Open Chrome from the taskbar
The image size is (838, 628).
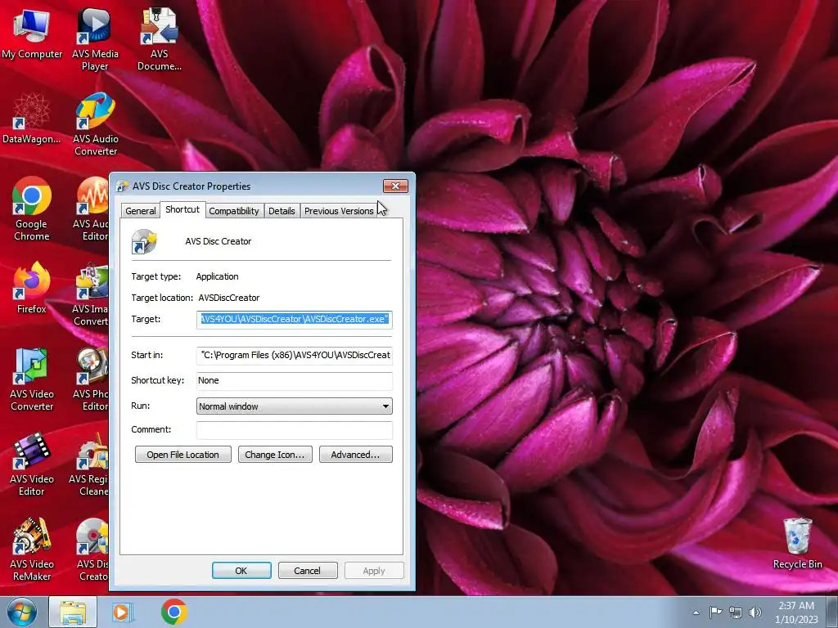point(173,612)
